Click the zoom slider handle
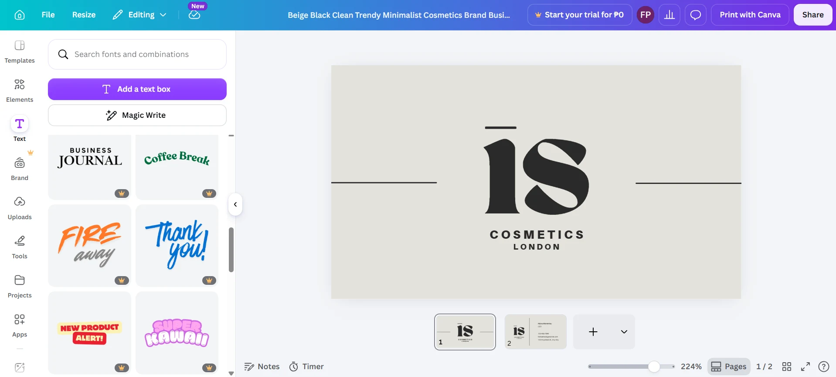The image size is (836, 377). tap(654, 367)
